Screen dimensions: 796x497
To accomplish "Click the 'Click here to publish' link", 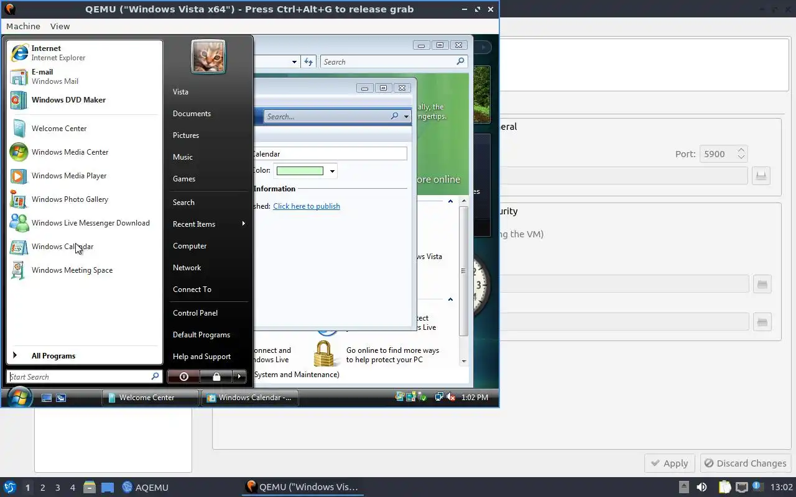I will 307,206.
